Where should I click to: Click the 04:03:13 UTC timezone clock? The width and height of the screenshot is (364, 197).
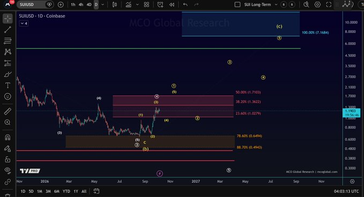click(x=346, y=191)
